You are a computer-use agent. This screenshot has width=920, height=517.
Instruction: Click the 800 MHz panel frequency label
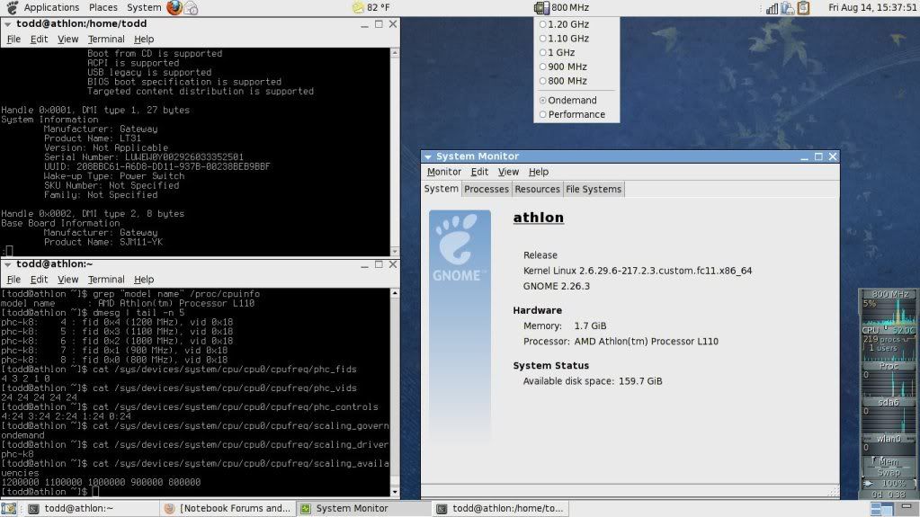coord(570,7)
